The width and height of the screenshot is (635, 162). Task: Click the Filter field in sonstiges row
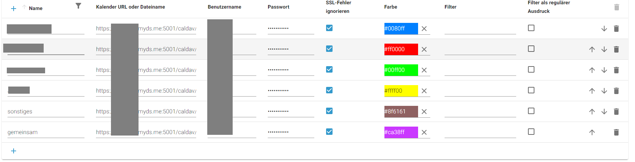tap(480, 112)
